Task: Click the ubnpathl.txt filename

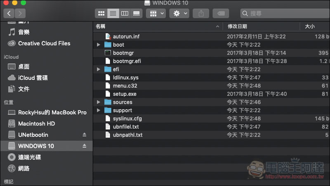Action: point(127,135)
